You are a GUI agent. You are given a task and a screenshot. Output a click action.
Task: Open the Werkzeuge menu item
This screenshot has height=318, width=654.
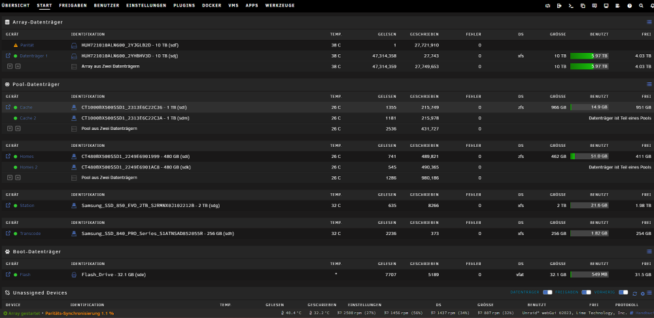[280, 5]
